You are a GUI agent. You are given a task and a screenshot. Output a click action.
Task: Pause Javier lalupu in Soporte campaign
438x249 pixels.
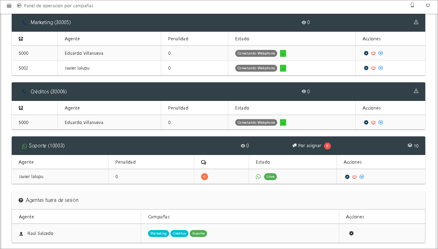(362, 177)
